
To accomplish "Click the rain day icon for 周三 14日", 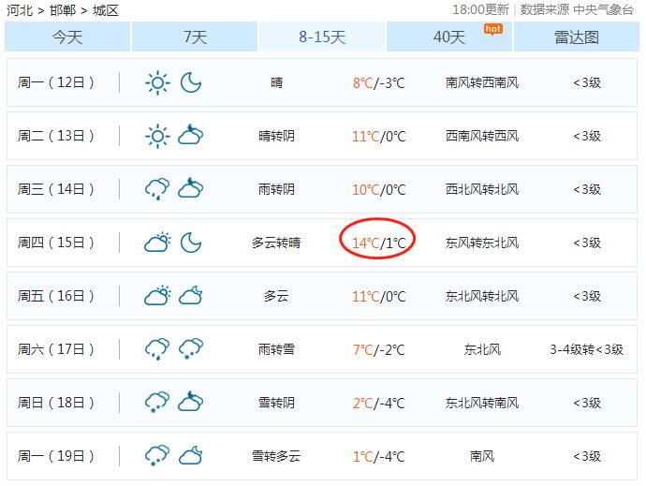I will [157, 189].
